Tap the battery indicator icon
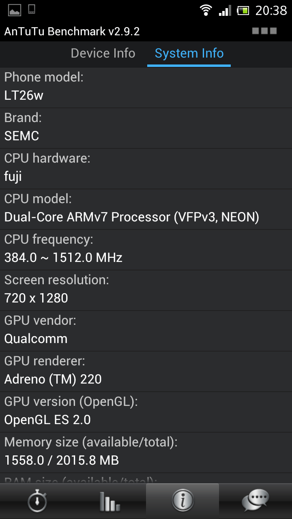Screen dimensions: 292x519 (243, 10)
